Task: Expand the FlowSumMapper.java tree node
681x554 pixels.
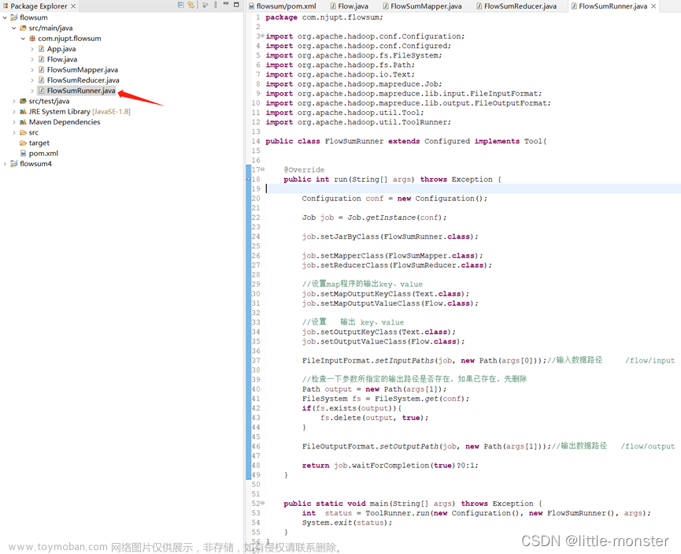Action: (x=32, y=69)
